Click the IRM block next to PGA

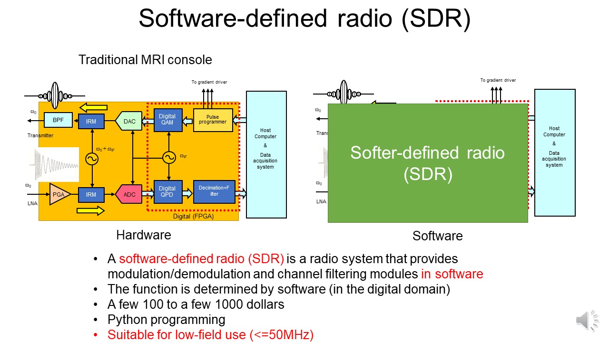tap(91, 195)
